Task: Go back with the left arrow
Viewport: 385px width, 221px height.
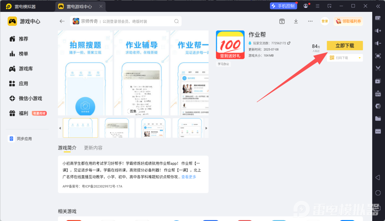Action: tap(62, 21)
